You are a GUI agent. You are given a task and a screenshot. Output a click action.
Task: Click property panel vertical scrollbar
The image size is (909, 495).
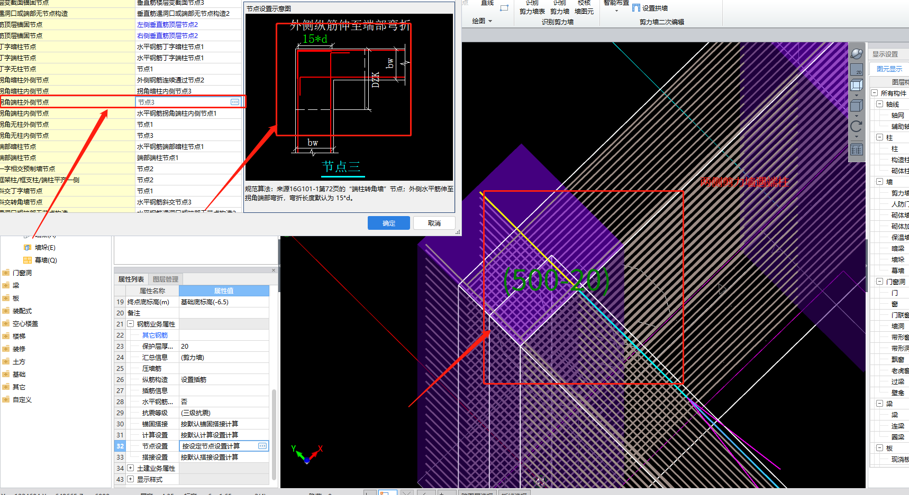[274, 434]
